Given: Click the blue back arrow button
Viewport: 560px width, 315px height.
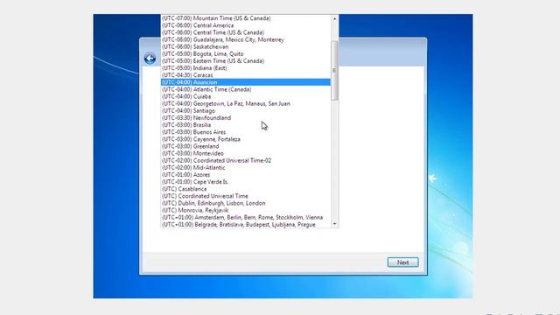Looking at the screenshot, I should pyautogui.click(x=150, y=59).
